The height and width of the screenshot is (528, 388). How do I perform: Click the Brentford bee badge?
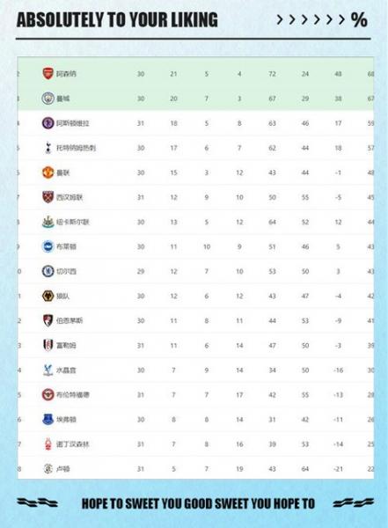tap(48, 394)
